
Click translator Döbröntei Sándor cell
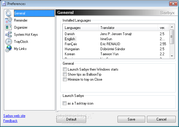pyautogui.click(x=113, y=49)
